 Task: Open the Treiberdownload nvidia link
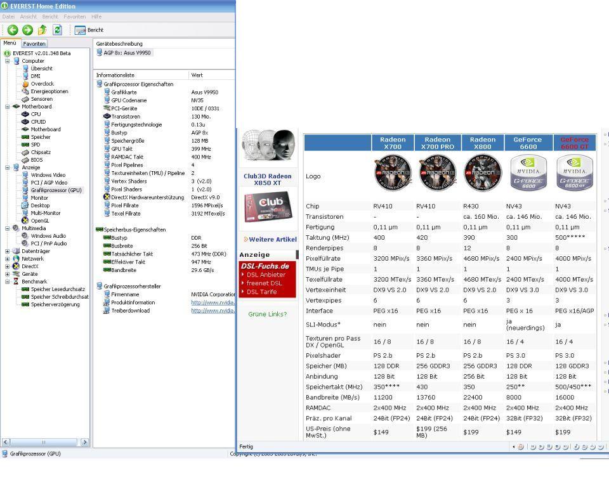click(x=213, y=311)
